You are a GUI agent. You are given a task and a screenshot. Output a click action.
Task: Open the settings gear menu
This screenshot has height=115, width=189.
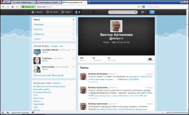coord(143,12)
